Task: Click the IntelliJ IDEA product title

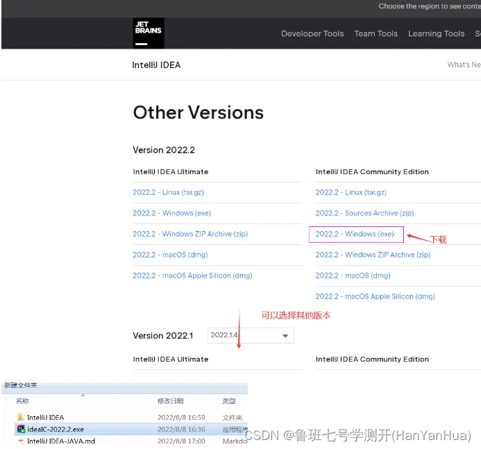Action: pyautogui.click(x=156, y=65)
